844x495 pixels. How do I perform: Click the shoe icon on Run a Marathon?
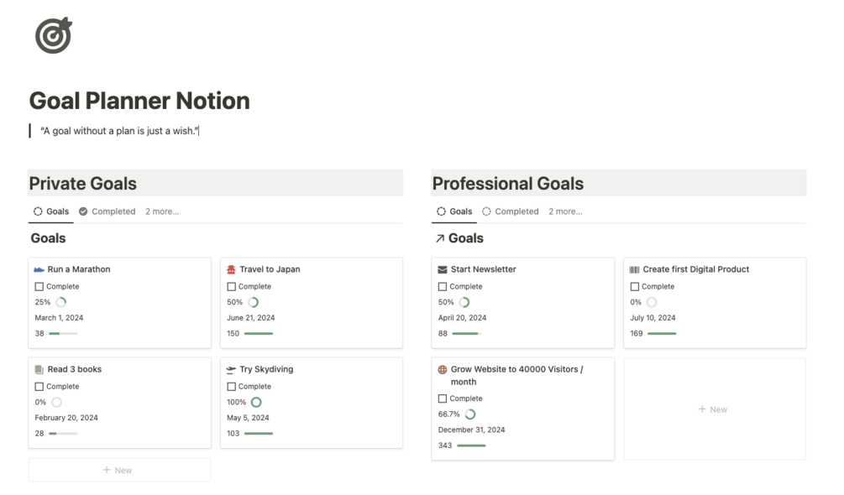point(39,270)
